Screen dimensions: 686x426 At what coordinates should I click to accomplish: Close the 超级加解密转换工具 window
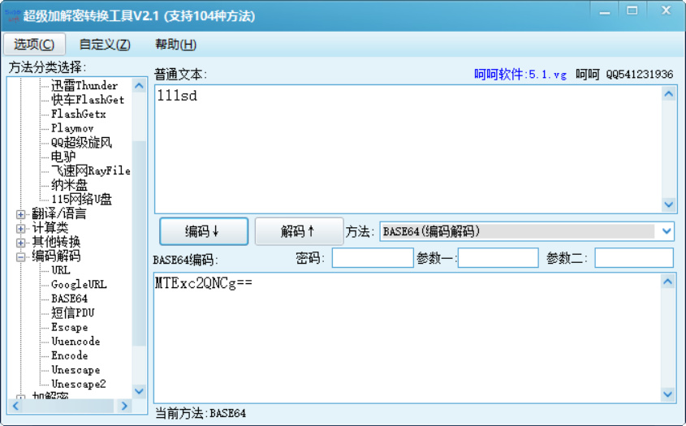(666, 11)
